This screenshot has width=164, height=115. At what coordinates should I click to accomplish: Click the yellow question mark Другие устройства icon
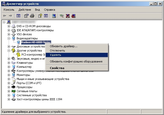coord(13,51)
